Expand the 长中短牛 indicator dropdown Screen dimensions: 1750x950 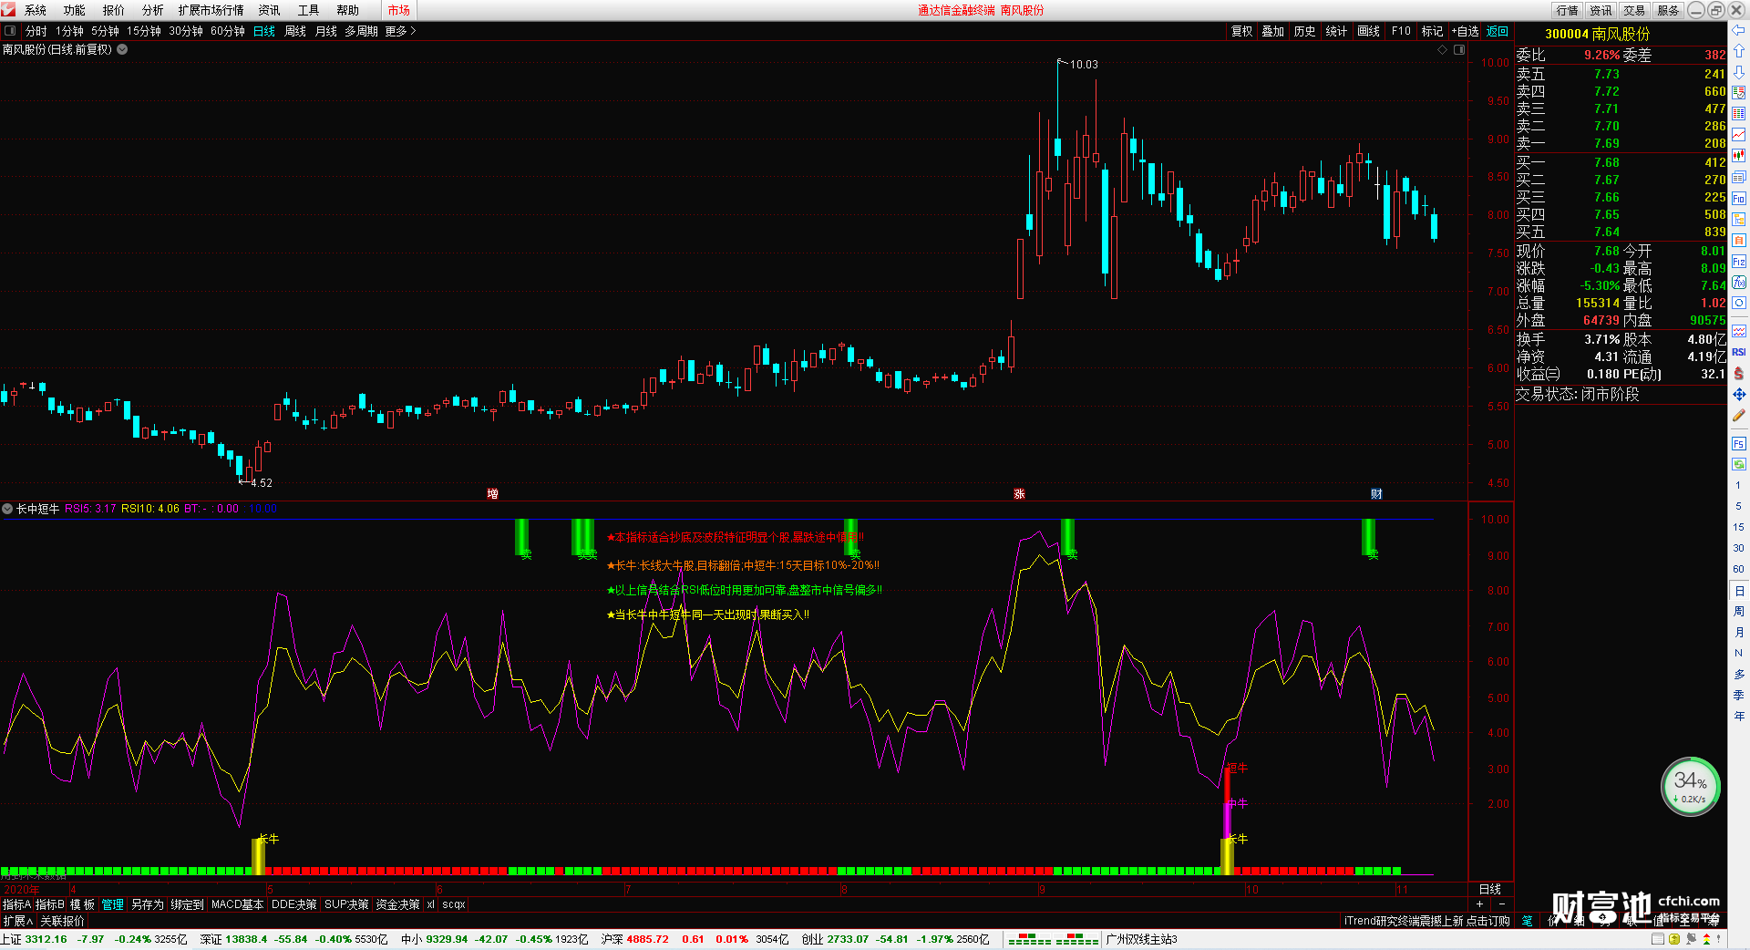(7, 509)
